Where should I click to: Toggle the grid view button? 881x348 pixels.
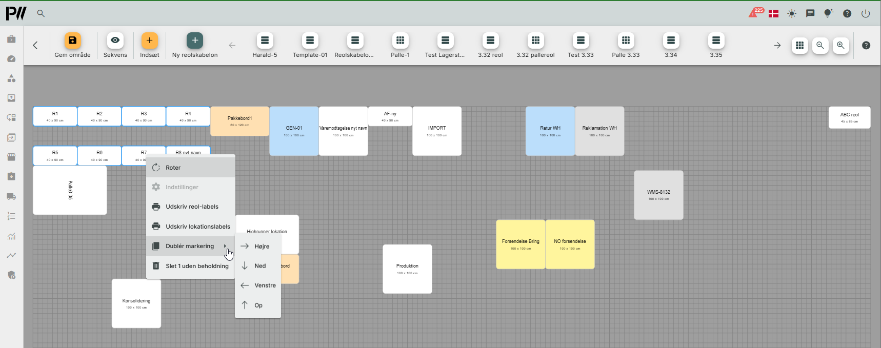(799, 46)
